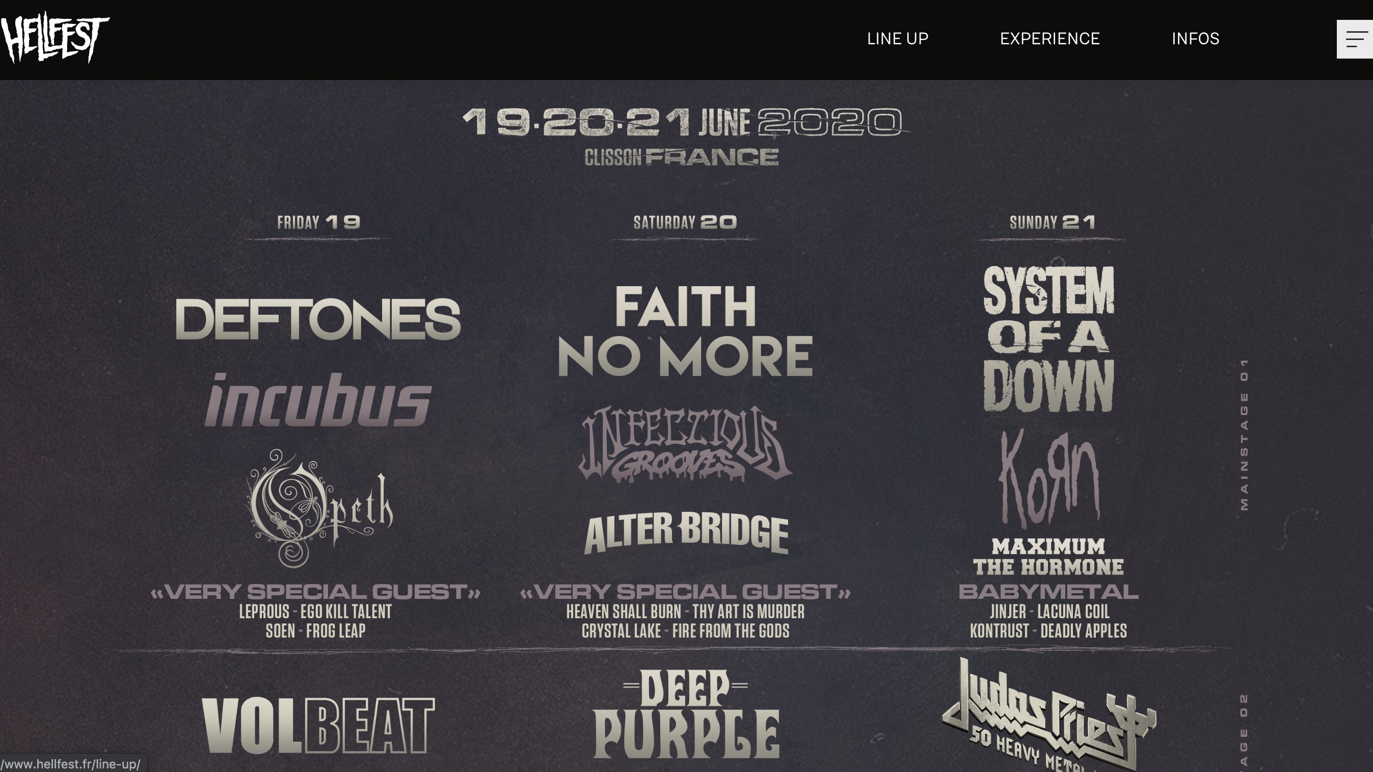Click the Deep Purple band logo
Image resolution: width=1373 pixels, height=772 pixels.
pyautogui.click(x=686, y=714)
